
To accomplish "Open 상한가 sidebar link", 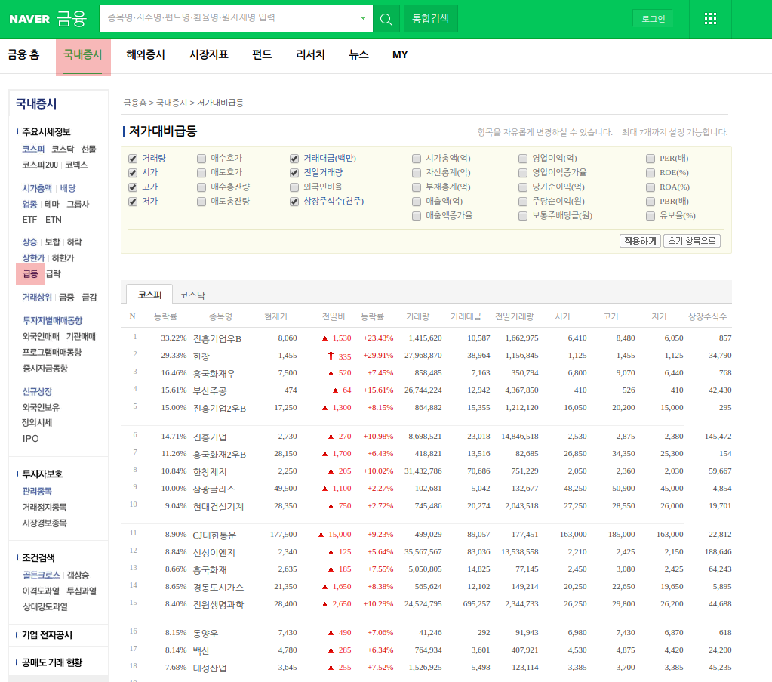I will [x=33, y=258].
